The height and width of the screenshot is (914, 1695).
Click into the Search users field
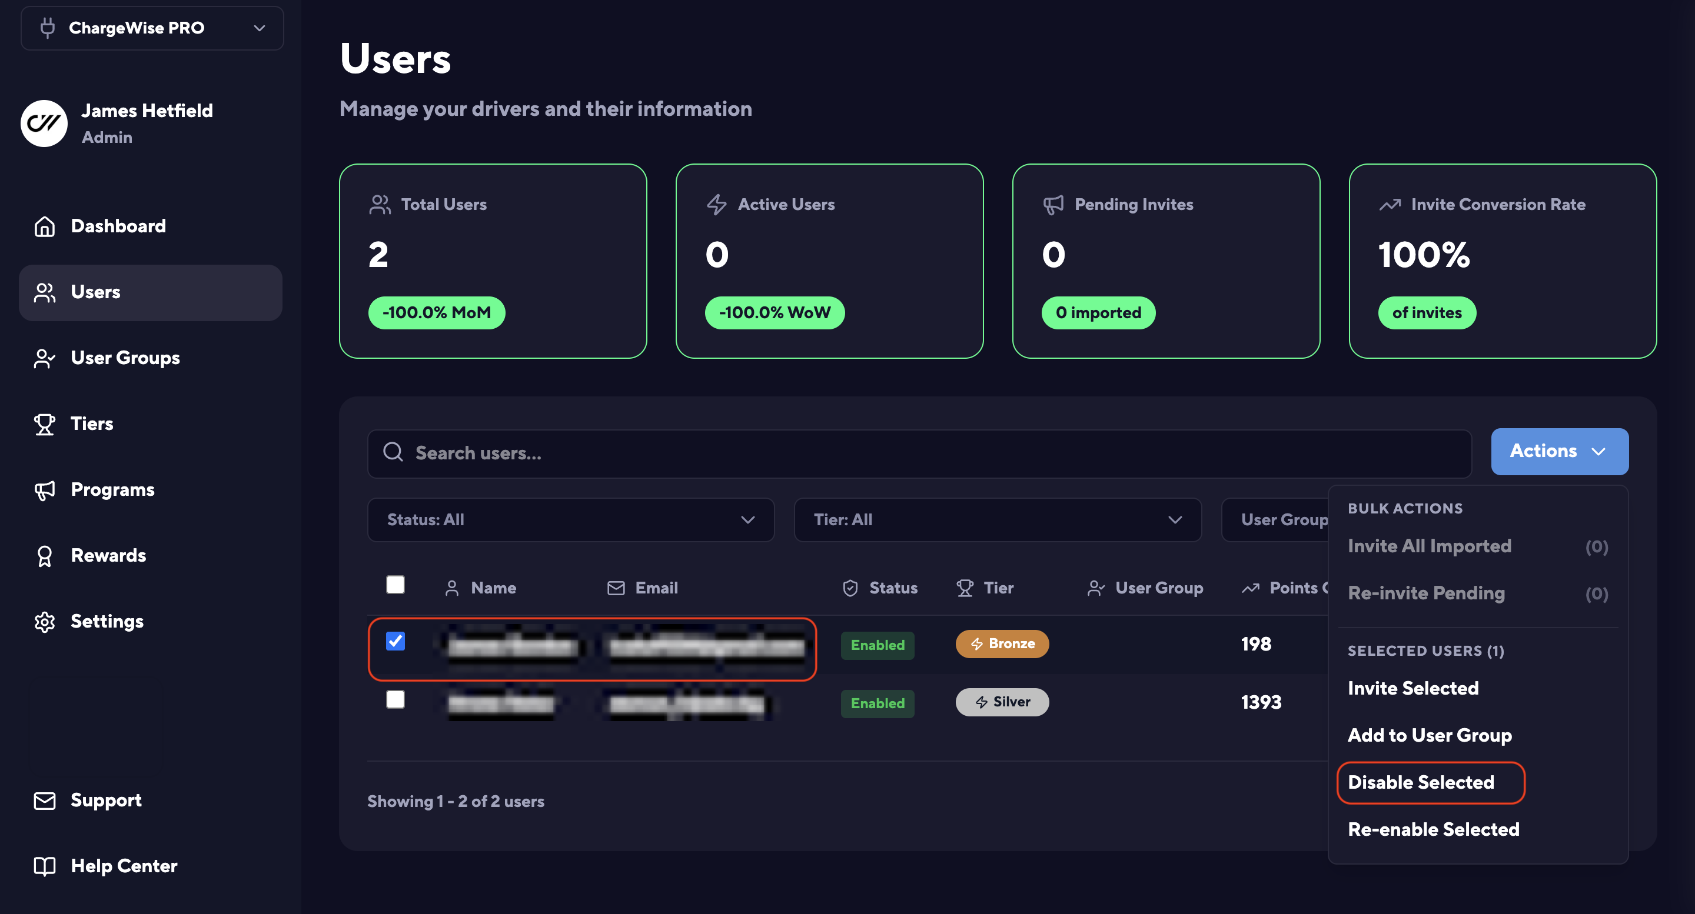(921, 453)
